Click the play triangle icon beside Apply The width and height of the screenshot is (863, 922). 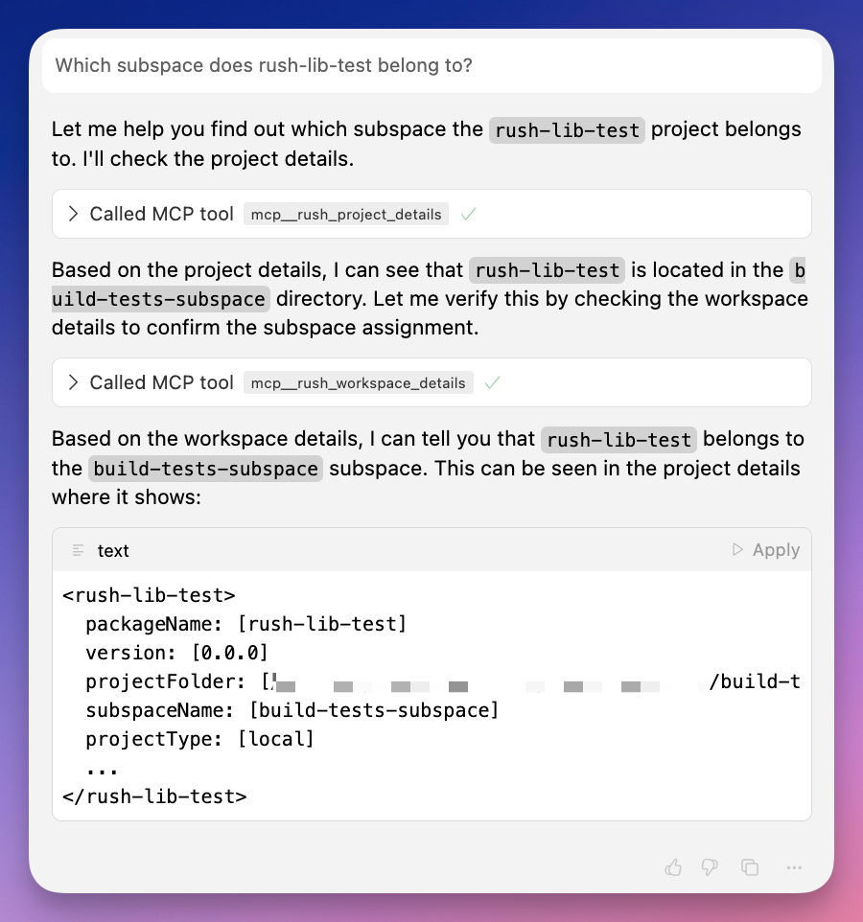(737, 550)
